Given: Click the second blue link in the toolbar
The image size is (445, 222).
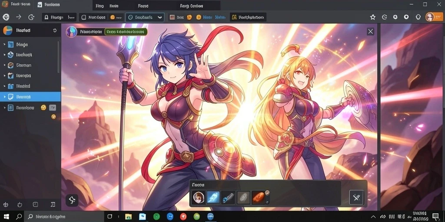Looking at the screenshot, I should click(x=220, y=17).
